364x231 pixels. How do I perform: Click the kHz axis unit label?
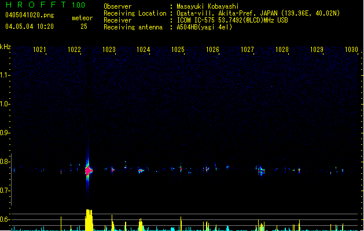click(5, 47)
